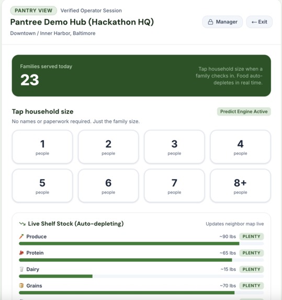Click 'Families served today' label
Image resolution: width=282 pixels, height=300 pixels.
point(46,66)
